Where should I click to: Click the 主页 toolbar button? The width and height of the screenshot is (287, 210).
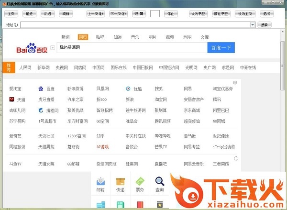click(x=11, y=14)
